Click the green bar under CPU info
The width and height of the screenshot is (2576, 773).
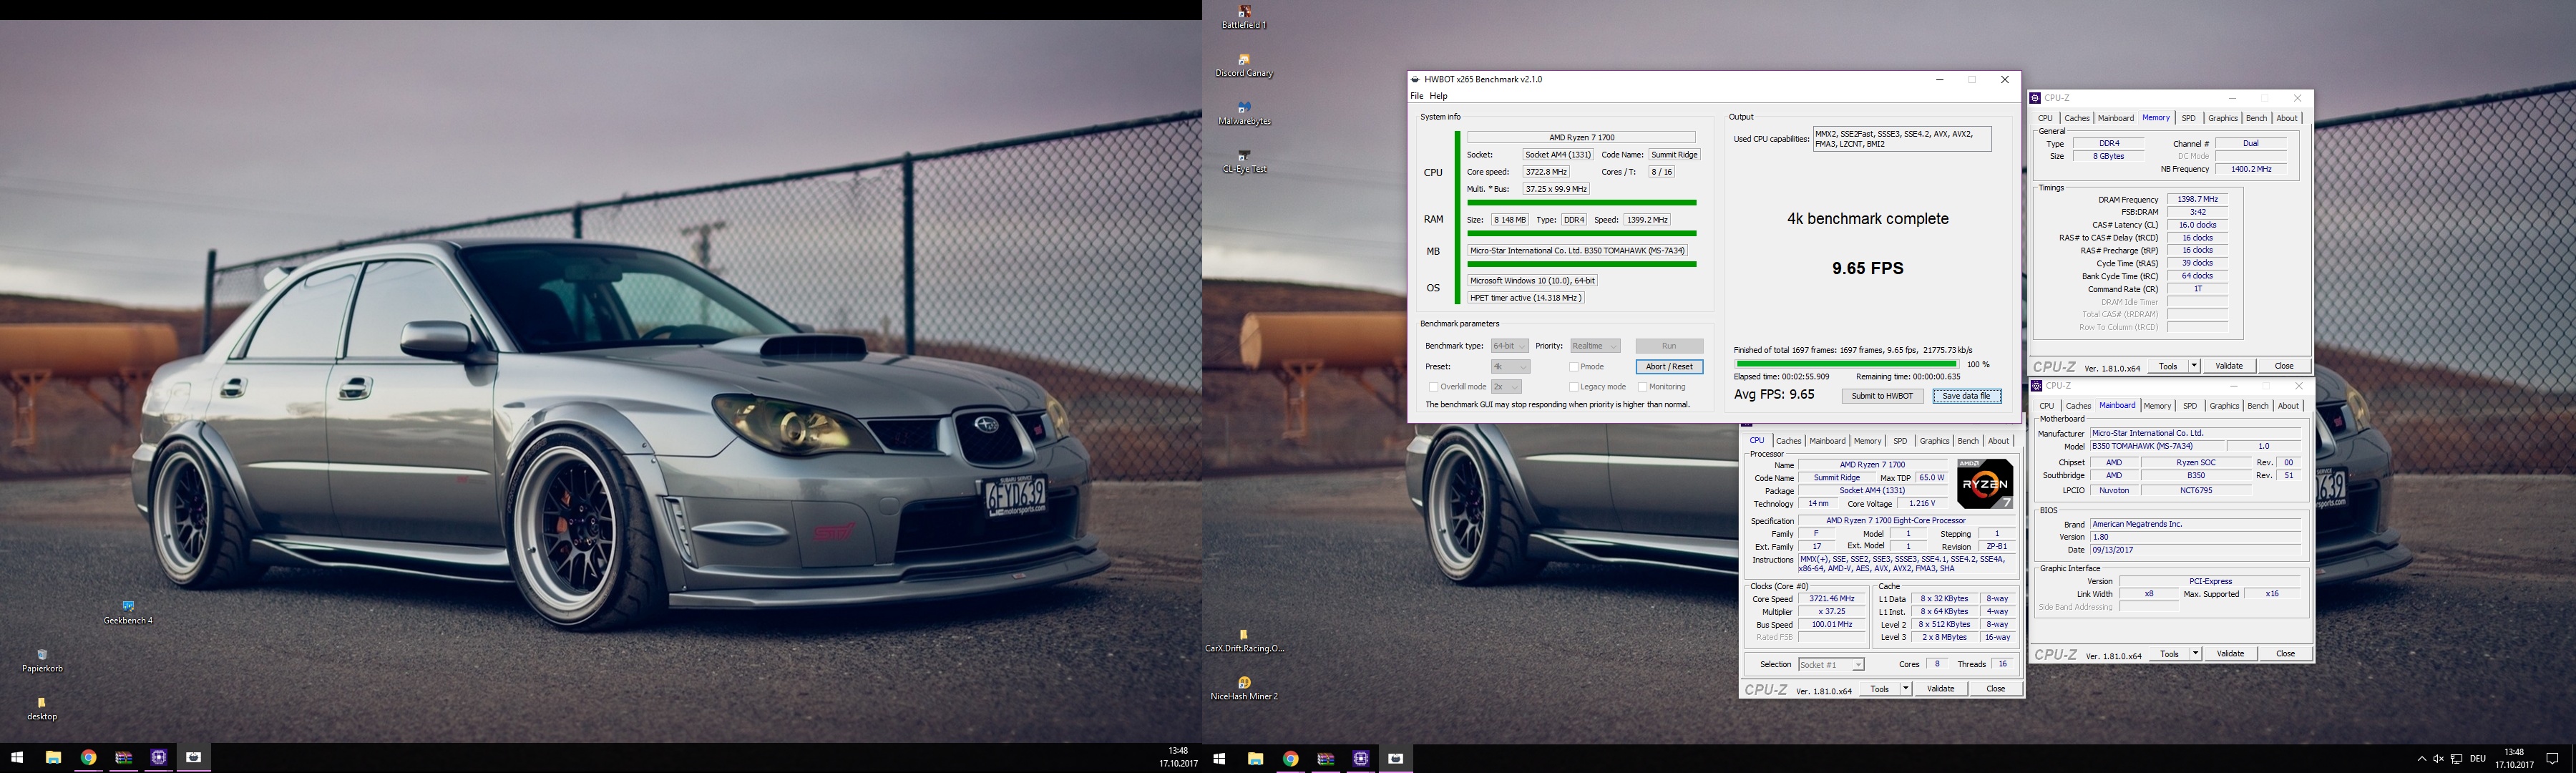click(x=1581, y=203)
